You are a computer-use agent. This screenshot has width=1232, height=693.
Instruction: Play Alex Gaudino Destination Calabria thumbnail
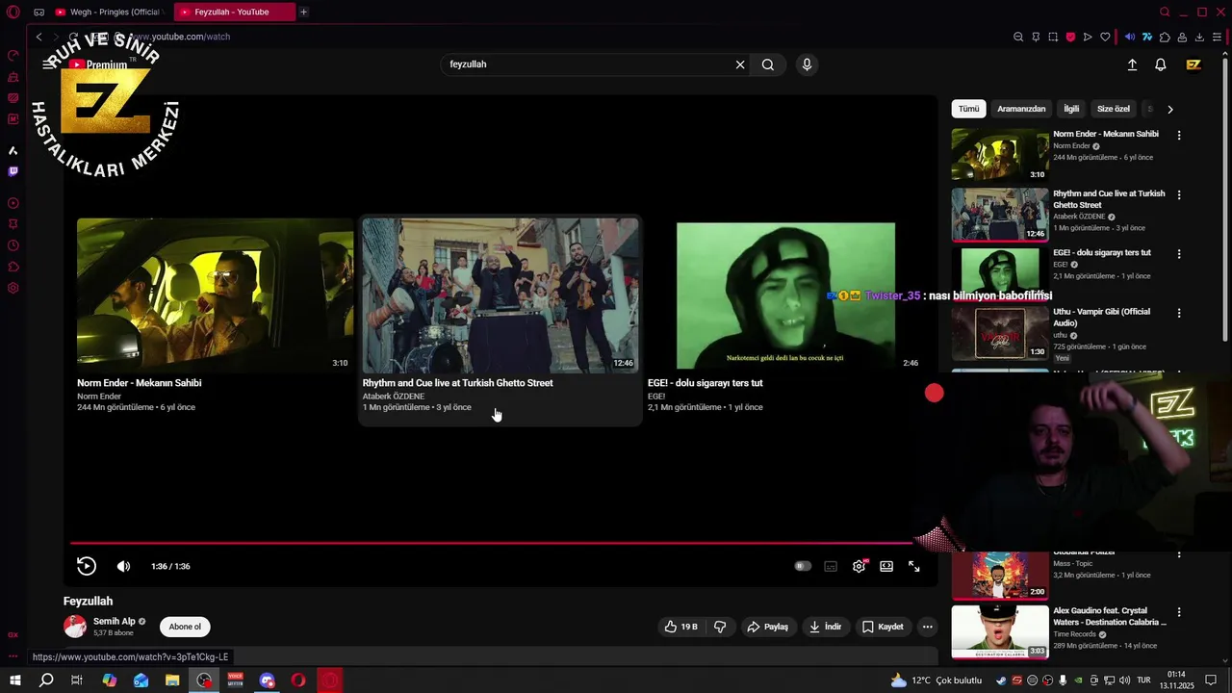[x=1000, y=631]
